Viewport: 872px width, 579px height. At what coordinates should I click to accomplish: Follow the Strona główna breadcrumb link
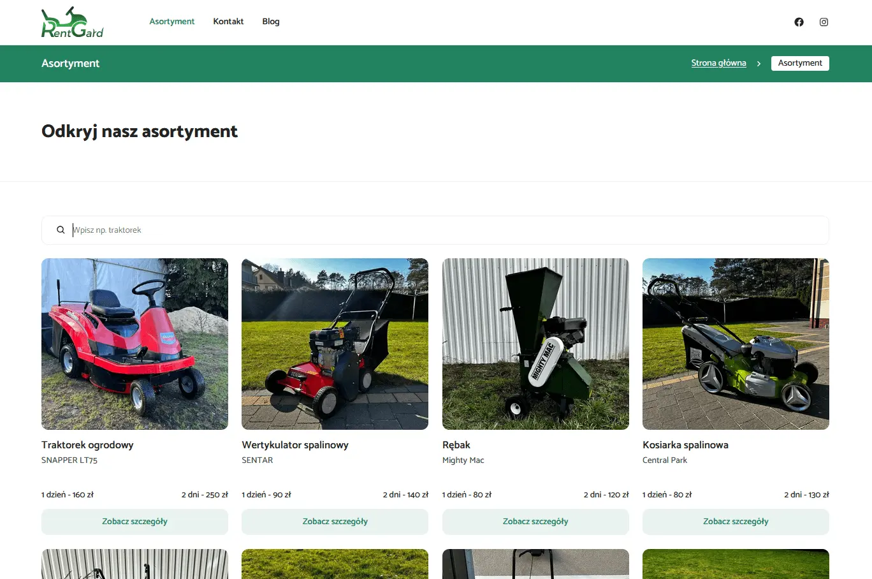[718, 63]
